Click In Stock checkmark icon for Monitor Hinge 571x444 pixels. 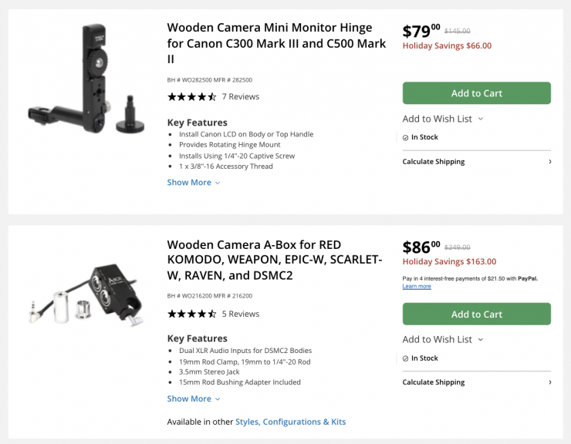click(x=406, y=137)
